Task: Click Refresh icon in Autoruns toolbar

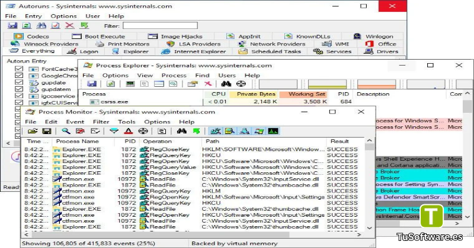Action: [x=27, y=25]
